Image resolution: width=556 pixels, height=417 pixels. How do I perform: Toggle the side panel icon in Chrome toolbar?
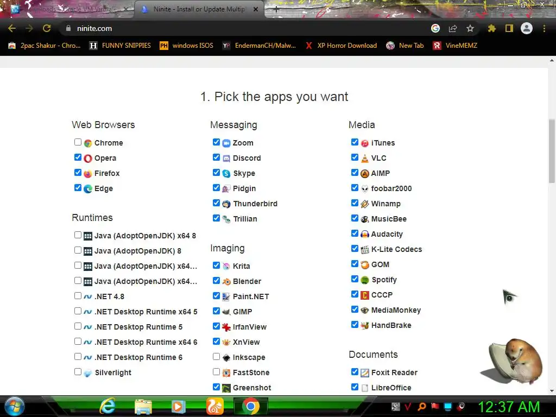tap(509, 28)
